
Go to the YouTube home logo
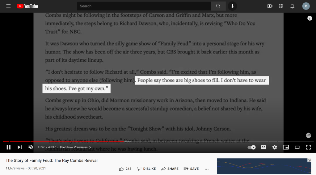pos(27,6)
